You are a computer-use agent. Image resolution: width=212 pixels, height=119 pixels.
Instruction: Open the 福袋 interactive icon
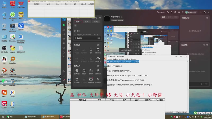91,51
